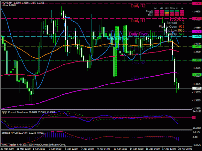Click the pink EMA H4 signal bar
This screenshot has width=202, height=151.
coord(182,15)
